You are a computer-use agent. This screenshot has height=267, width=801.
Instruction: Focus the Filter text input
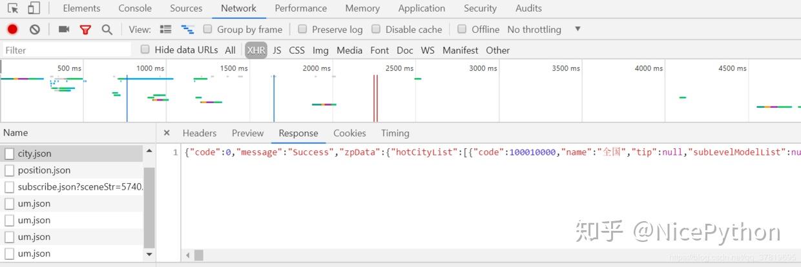click(x=67, y=50)
